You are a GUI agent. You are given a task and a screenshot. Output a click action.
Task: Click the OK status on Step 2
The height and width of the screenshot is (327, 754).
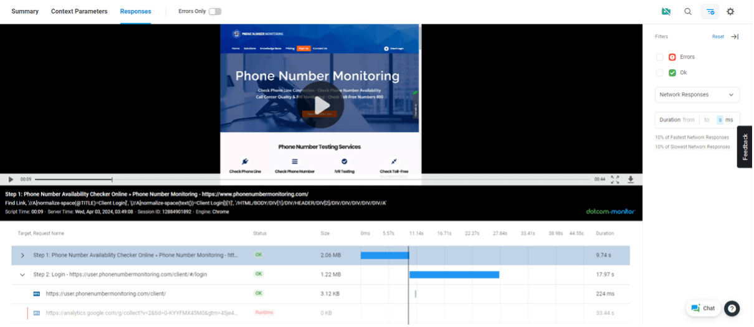[259, 274]
